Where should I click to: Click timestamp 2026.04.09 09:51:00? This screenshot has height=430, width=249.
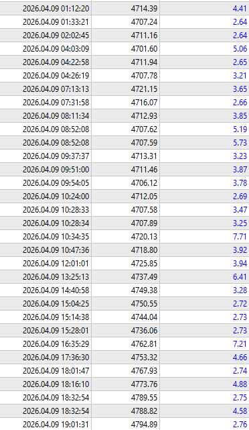tap(56, 170)
